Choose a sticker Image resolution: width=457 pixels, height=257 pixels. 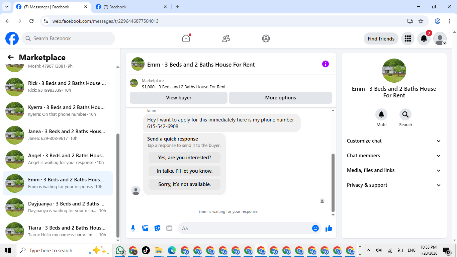click(157, 228)
